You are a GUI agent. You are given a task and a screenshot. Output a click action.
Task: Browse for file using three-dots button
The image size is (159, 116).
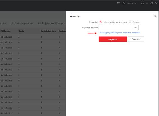[136, 27]
